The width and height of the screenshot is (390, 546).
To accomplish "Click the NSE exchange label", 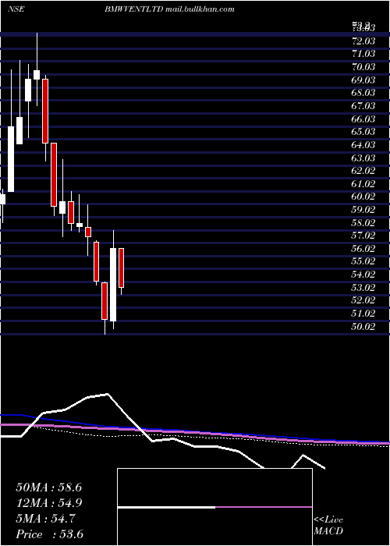I will point(16,9).
